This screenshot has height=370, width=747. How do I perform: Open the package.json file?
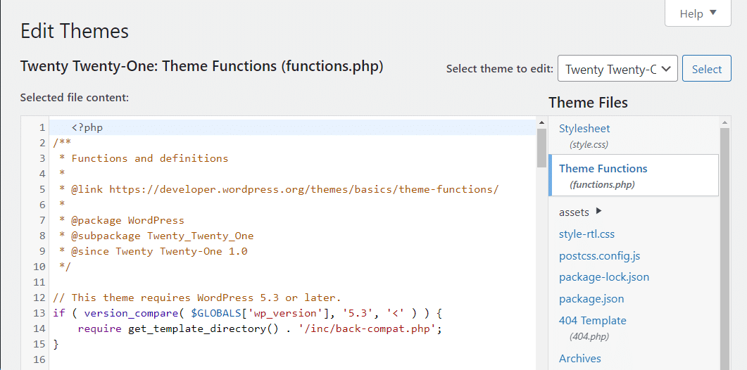(591, 299)
